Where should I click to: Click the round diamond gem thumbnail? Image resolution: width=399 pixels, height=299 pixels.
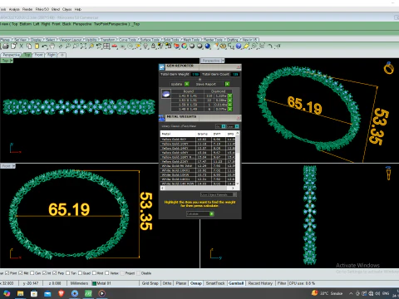click(x=166, y=94)
